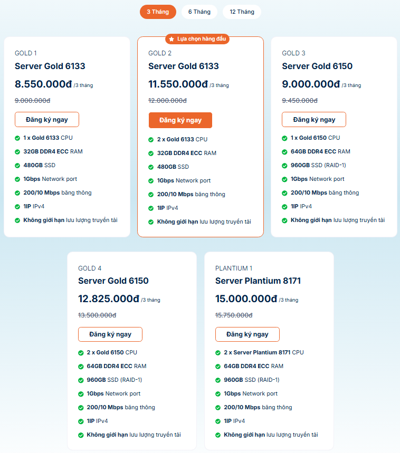Click the check icon beside Gold 1's 1 x Gold 6133 CPU
Viewport: 400px width, 453px height.
(18, 138)
